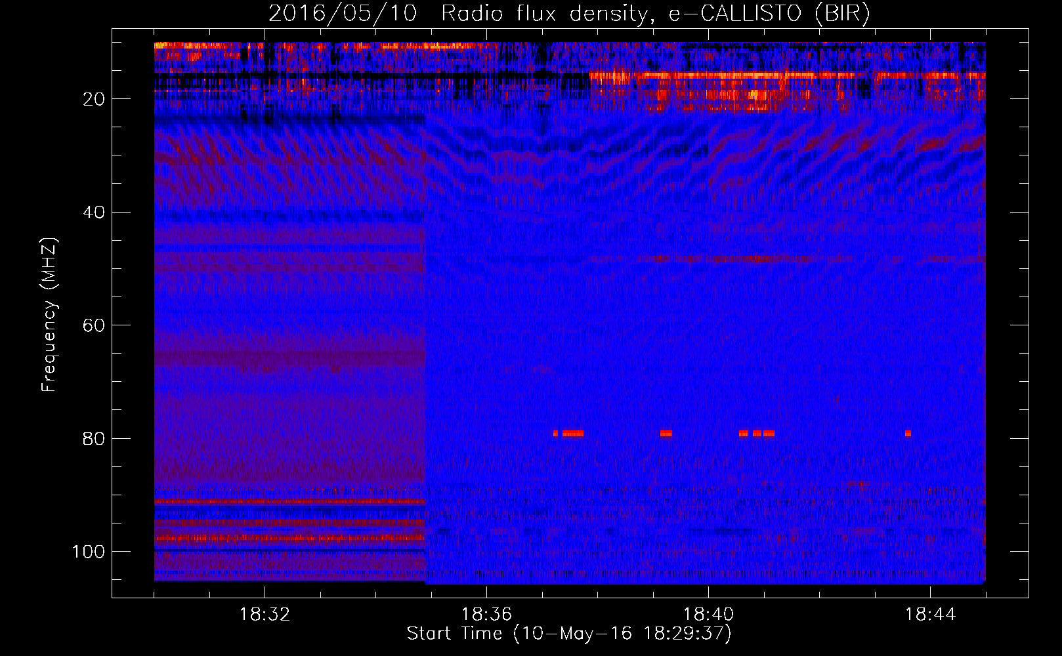Click the 18:44 time tick label

click(x=930, y=615)
